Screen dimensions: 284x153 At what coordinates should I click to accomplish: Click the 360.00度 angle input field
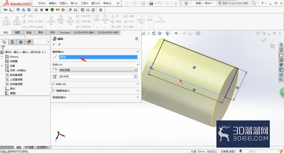(x=96, y=76)
